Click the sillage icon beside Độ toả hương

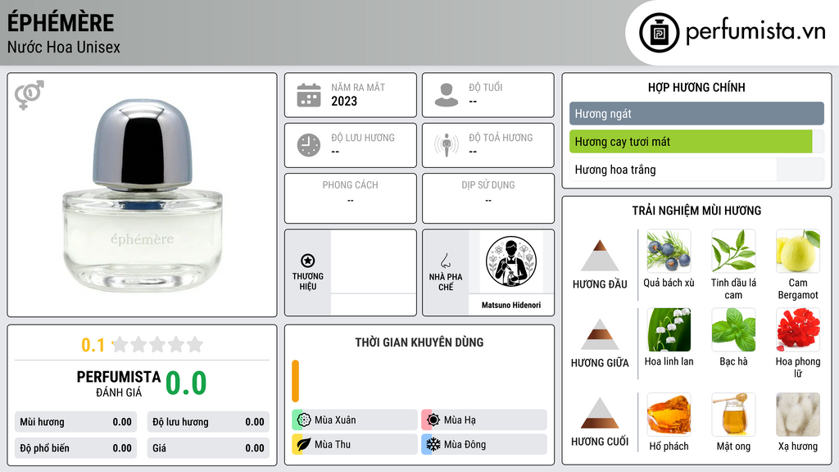point(447,145)
